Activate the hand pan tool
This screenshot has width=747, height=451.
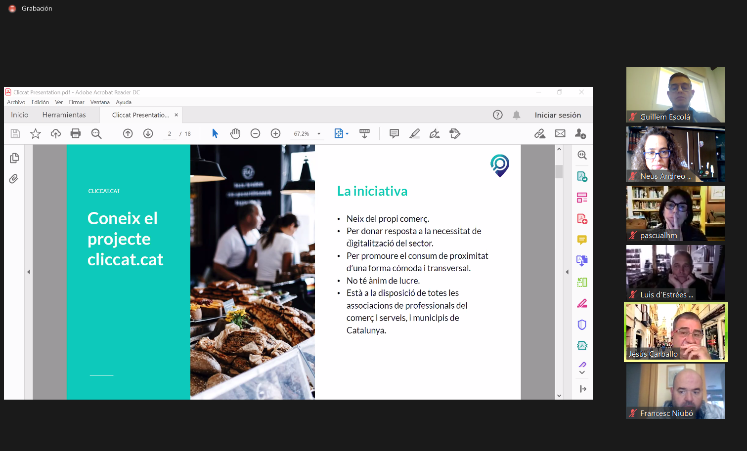pos(235,133)
